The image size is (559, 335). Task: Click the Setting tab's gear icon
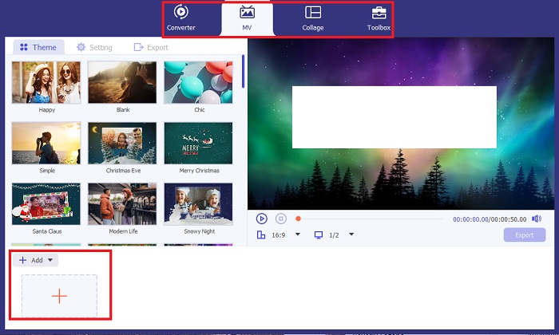tap(81, 47)
